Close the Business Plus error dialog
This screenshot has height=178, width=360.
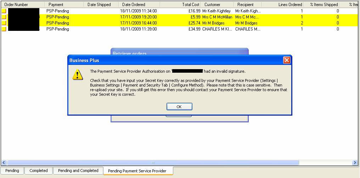[x=287, y=60]
